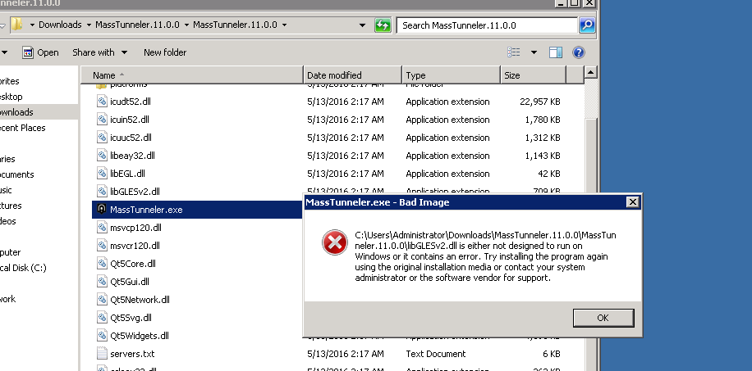Select the Qt5Core.dll file icon
This screenshot has height=371, width=752.
click(x=102, y=263)
